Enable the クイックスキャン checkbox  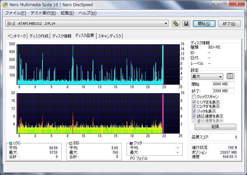[194, 97]
